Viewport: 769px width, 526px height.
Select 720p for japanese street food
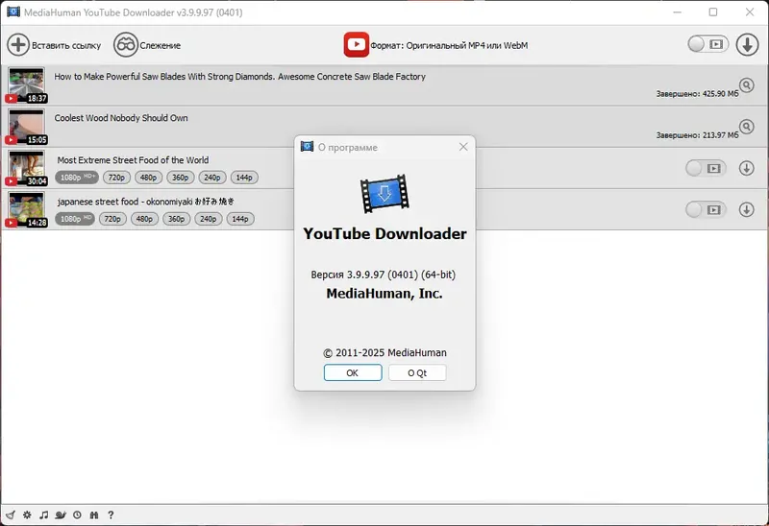tap(112, 219)
